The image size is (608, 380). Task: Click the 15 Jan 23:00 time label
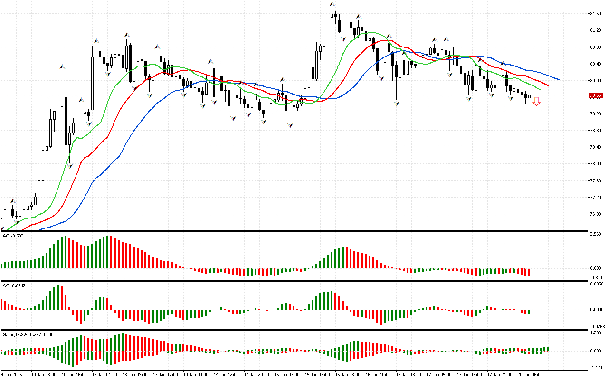pos(348,374)
